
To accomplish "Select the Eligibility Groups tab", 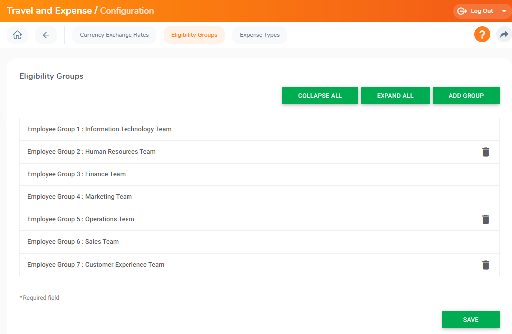I will (x=194, y=35).
